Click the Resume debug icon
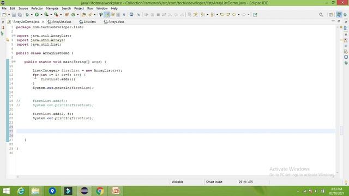This screenshot has width=349, height=196. point(147,15)
